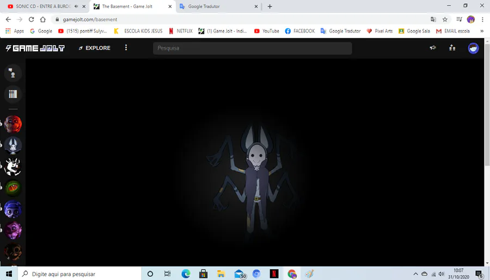Open the chat icon in left sidebar
This screenshot has height=280, width=490.
point(13,73)
